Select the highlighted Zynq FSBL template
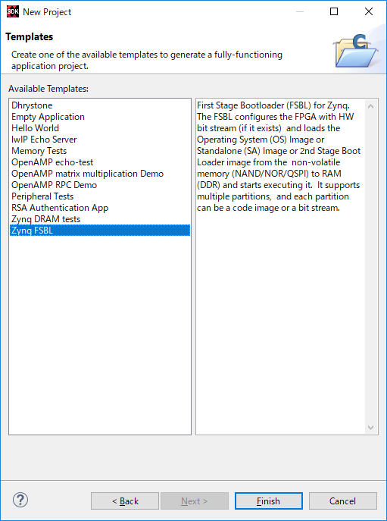Image resolution: width=387 pixels, height=521 pixels. tap(100, 231)
